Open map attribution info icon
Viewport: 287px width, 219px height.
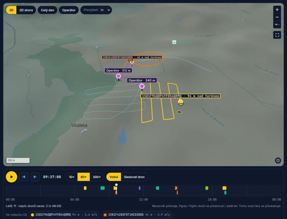[x=278, y=160]
